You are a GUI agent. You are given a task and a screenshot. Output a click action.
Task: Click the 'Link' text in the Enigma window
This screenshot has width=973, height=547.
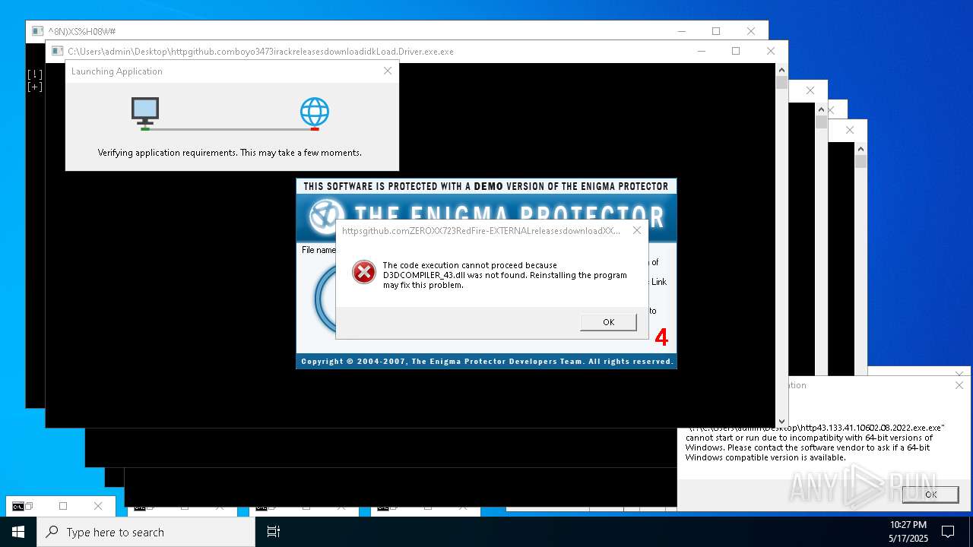[x=658, y=282]
